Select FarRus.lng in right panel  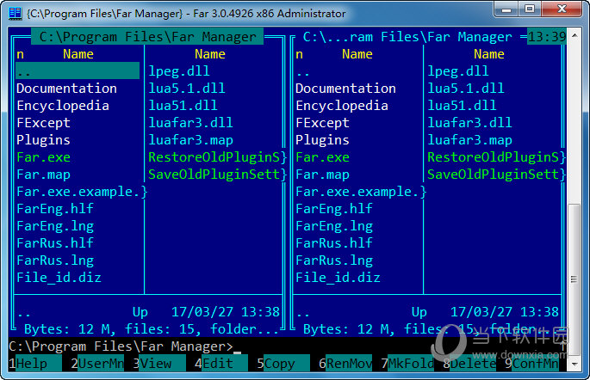click(x=334, y=260)
